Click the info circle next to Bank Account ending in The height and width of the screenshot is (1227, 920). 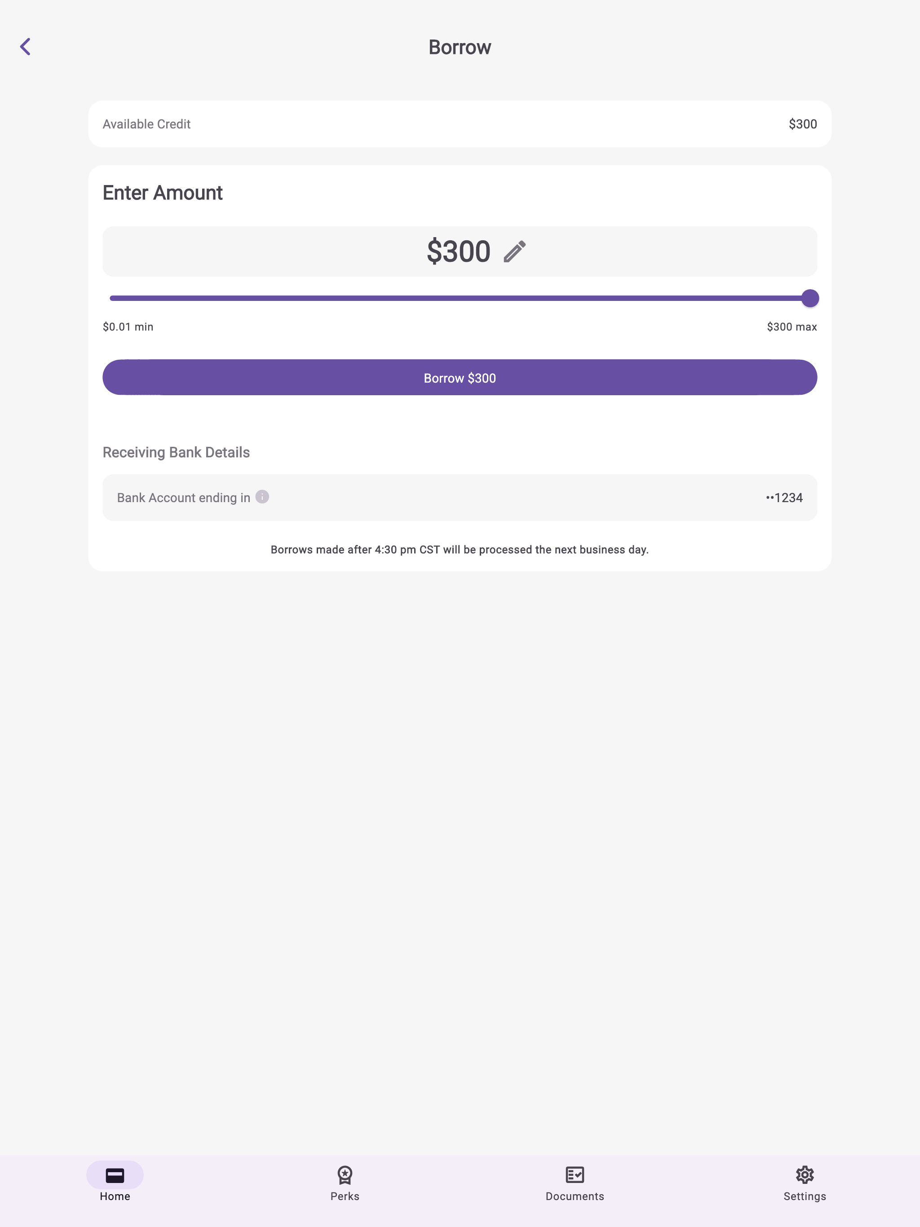pos(262,497)
